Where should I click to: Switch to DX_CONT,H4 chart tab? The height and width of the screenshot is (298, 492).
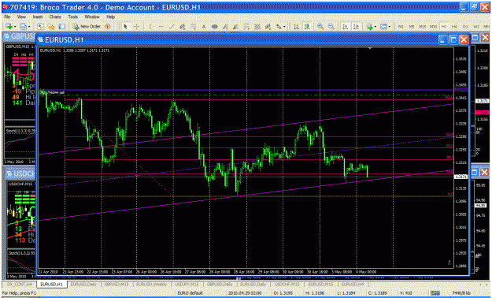click(x=20, y=284)
